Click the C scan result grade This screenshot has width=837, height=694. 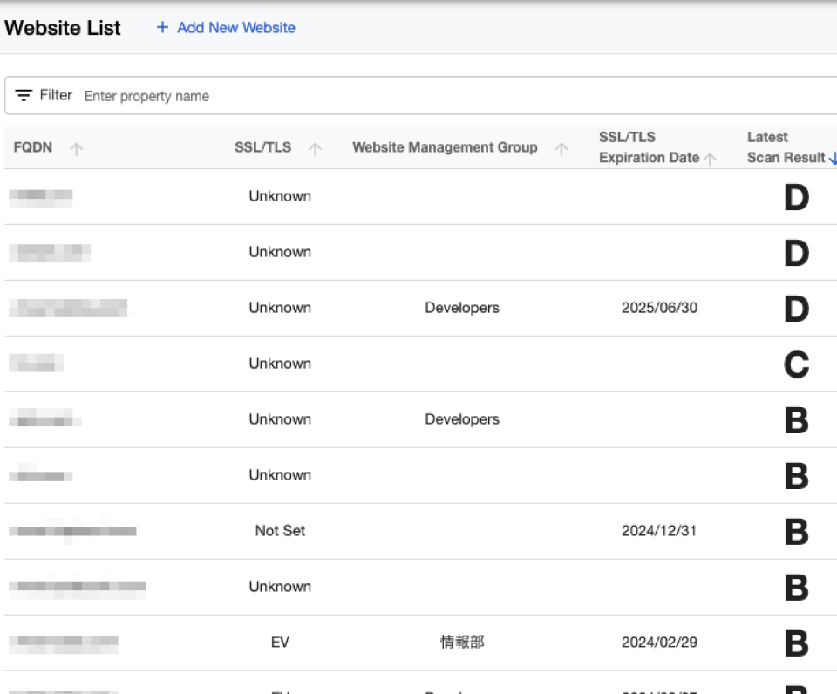[x=796, y=364]
